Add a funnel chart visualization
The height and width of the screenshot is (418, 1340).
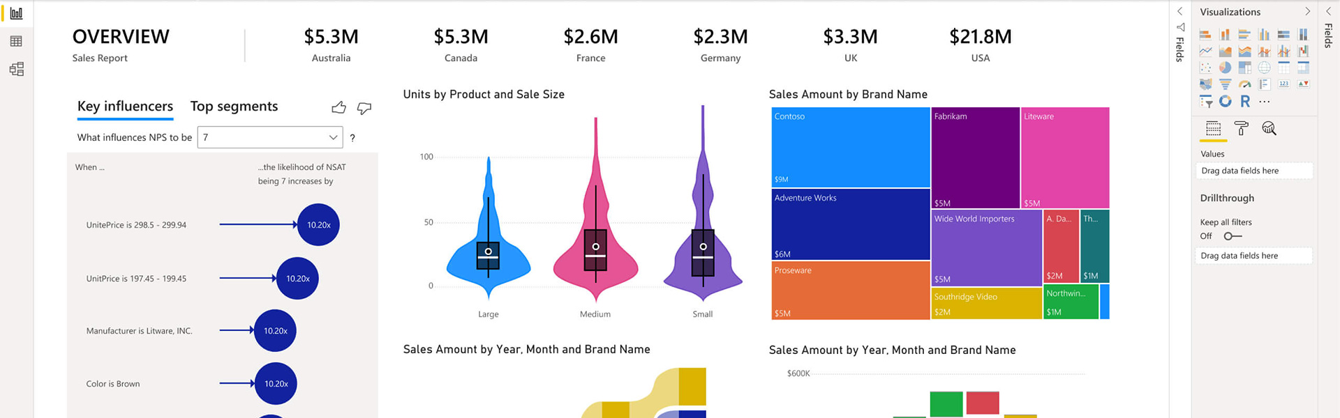tap(1225, 84)
